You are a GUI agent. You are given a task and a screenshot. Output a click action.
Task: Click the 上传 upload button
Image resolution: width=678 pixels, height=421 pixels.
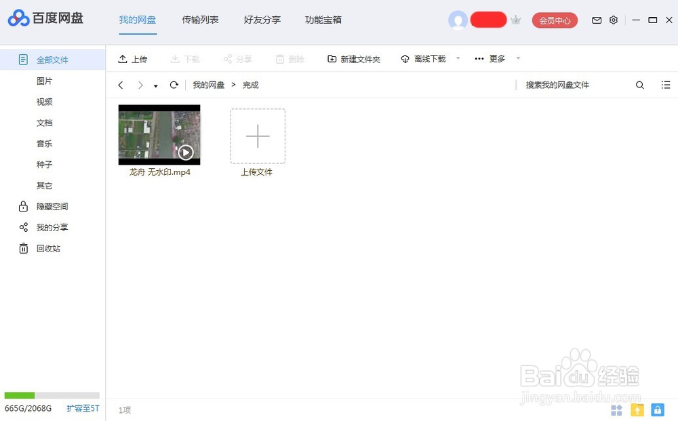coord(133,59)
